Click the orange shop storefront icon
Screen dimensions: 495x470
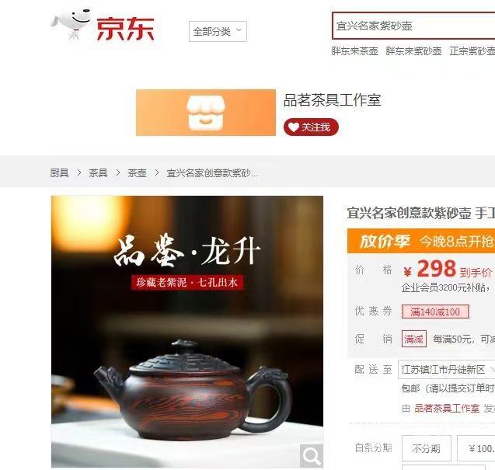(206, 113)
